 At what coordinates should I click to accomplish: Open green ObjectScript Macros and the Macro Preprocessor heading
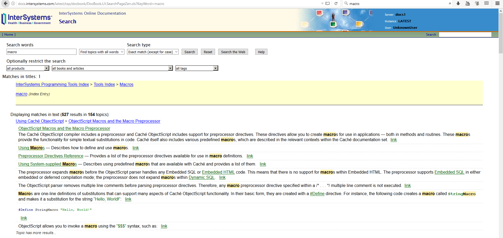[64, 128]
